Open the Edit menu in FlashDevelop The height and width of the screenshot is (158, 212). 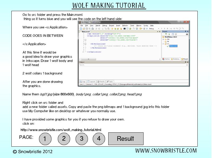pos(86,26)
